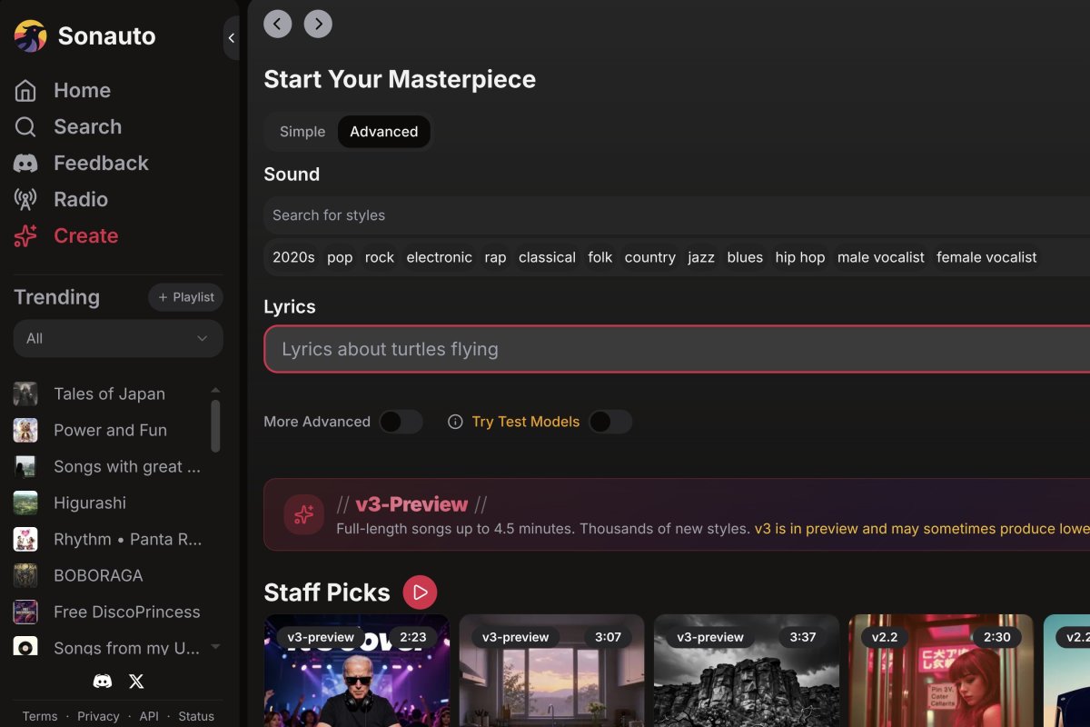Switch to the Simple tab
1090x727 pixels.
(x=302, y=131)
